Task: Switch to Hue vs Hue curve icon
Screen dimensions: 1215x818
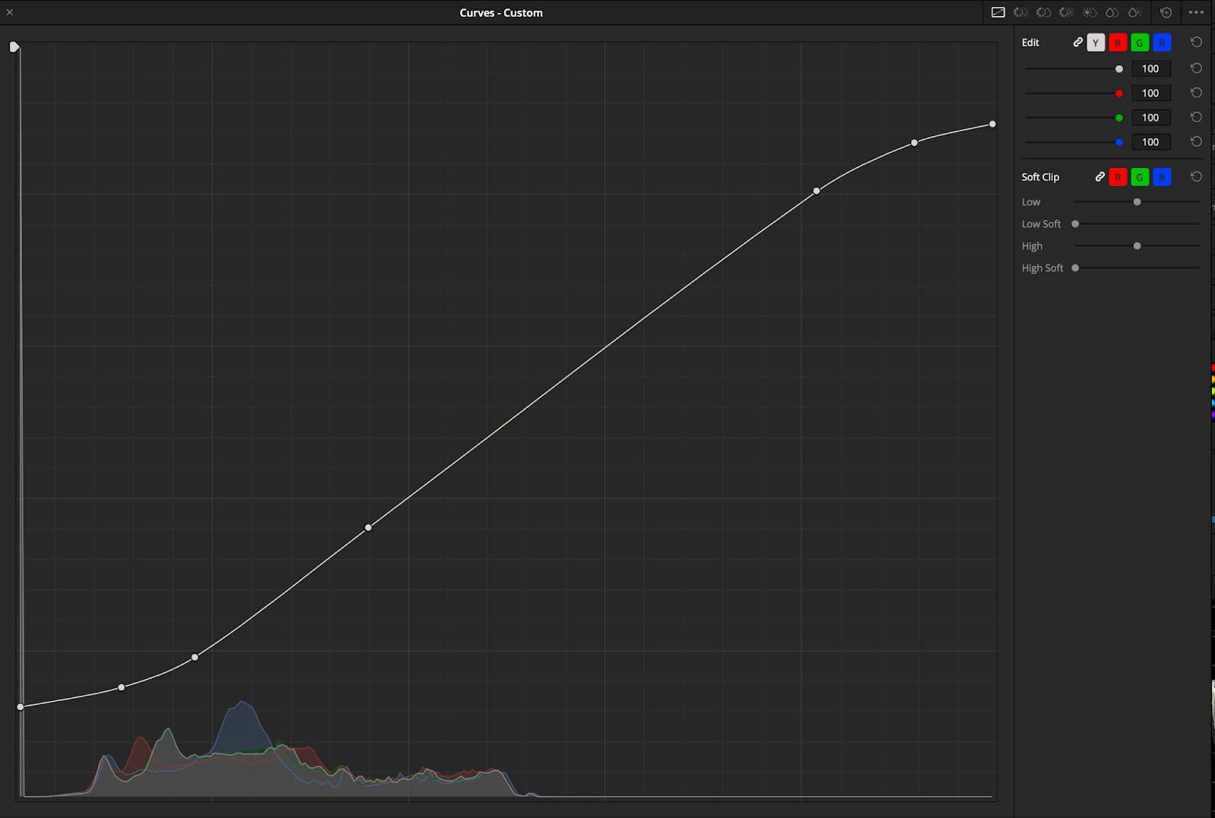Action: [x=1021, y=13]
